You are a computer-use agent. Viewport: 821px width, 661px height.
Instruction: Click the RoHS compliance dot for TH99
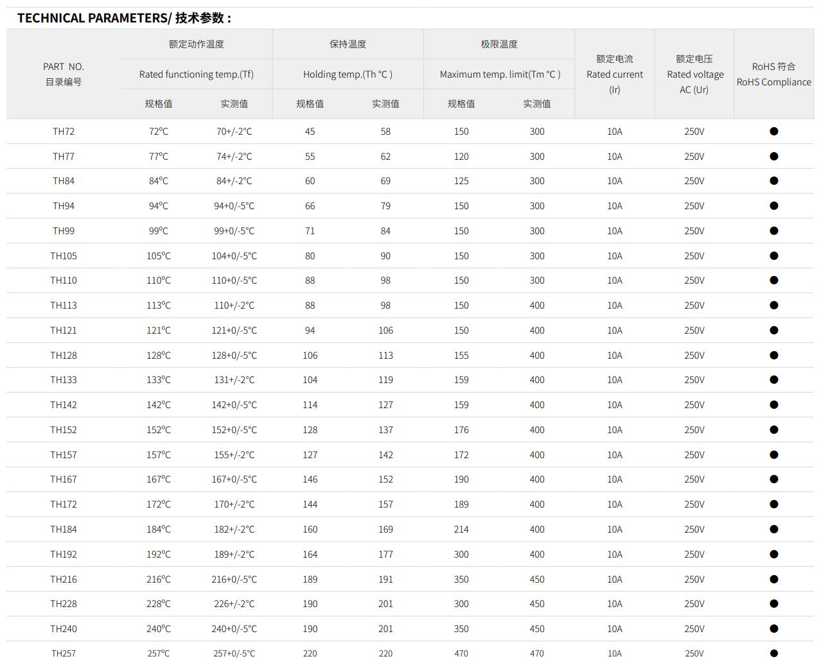773,231
